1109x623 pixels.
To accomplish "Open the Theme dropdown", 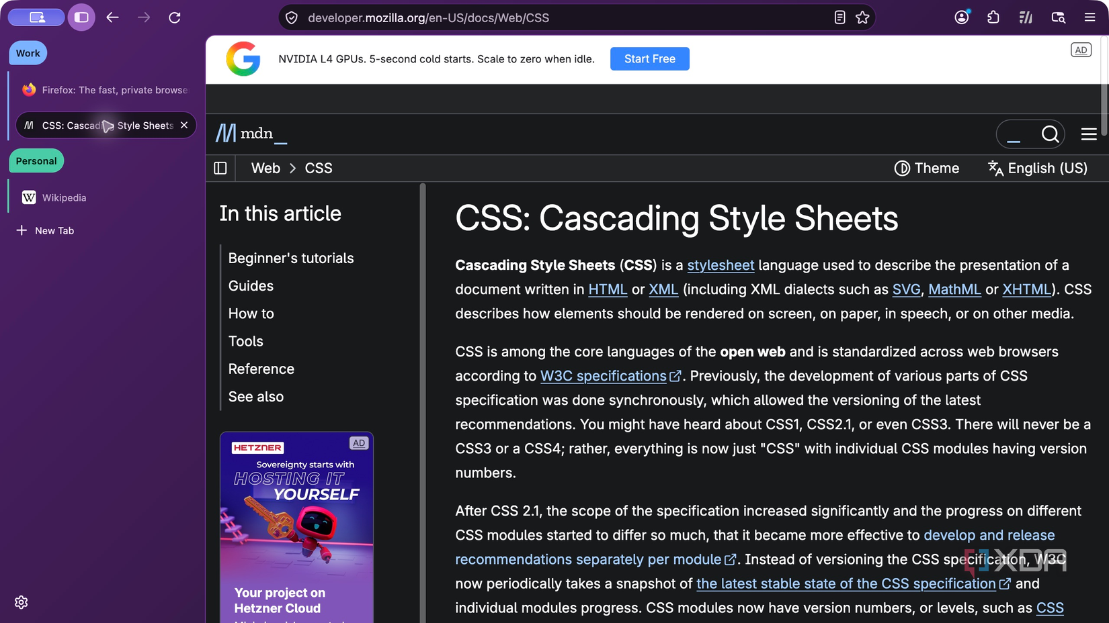I will pos(927,169).
